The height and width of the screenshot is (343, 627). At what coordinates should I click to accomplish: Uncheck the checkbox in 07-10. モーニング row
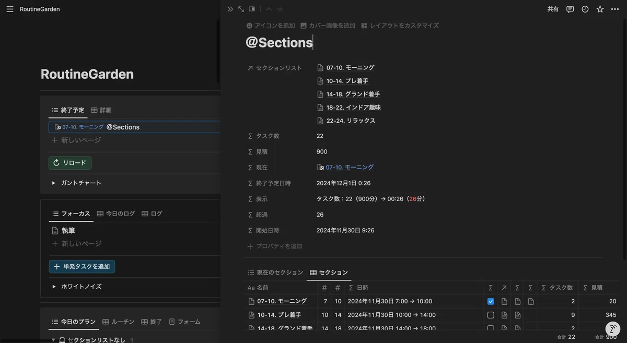tap(491, 302)
